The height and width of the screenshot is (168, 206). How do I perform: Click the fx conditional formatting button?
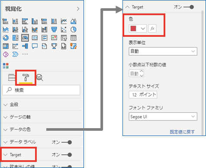click(x=152, y=29)
